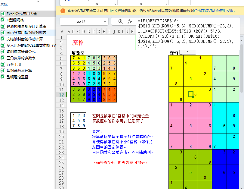Click the sort arrow above 名称 header

coord(38,2)
